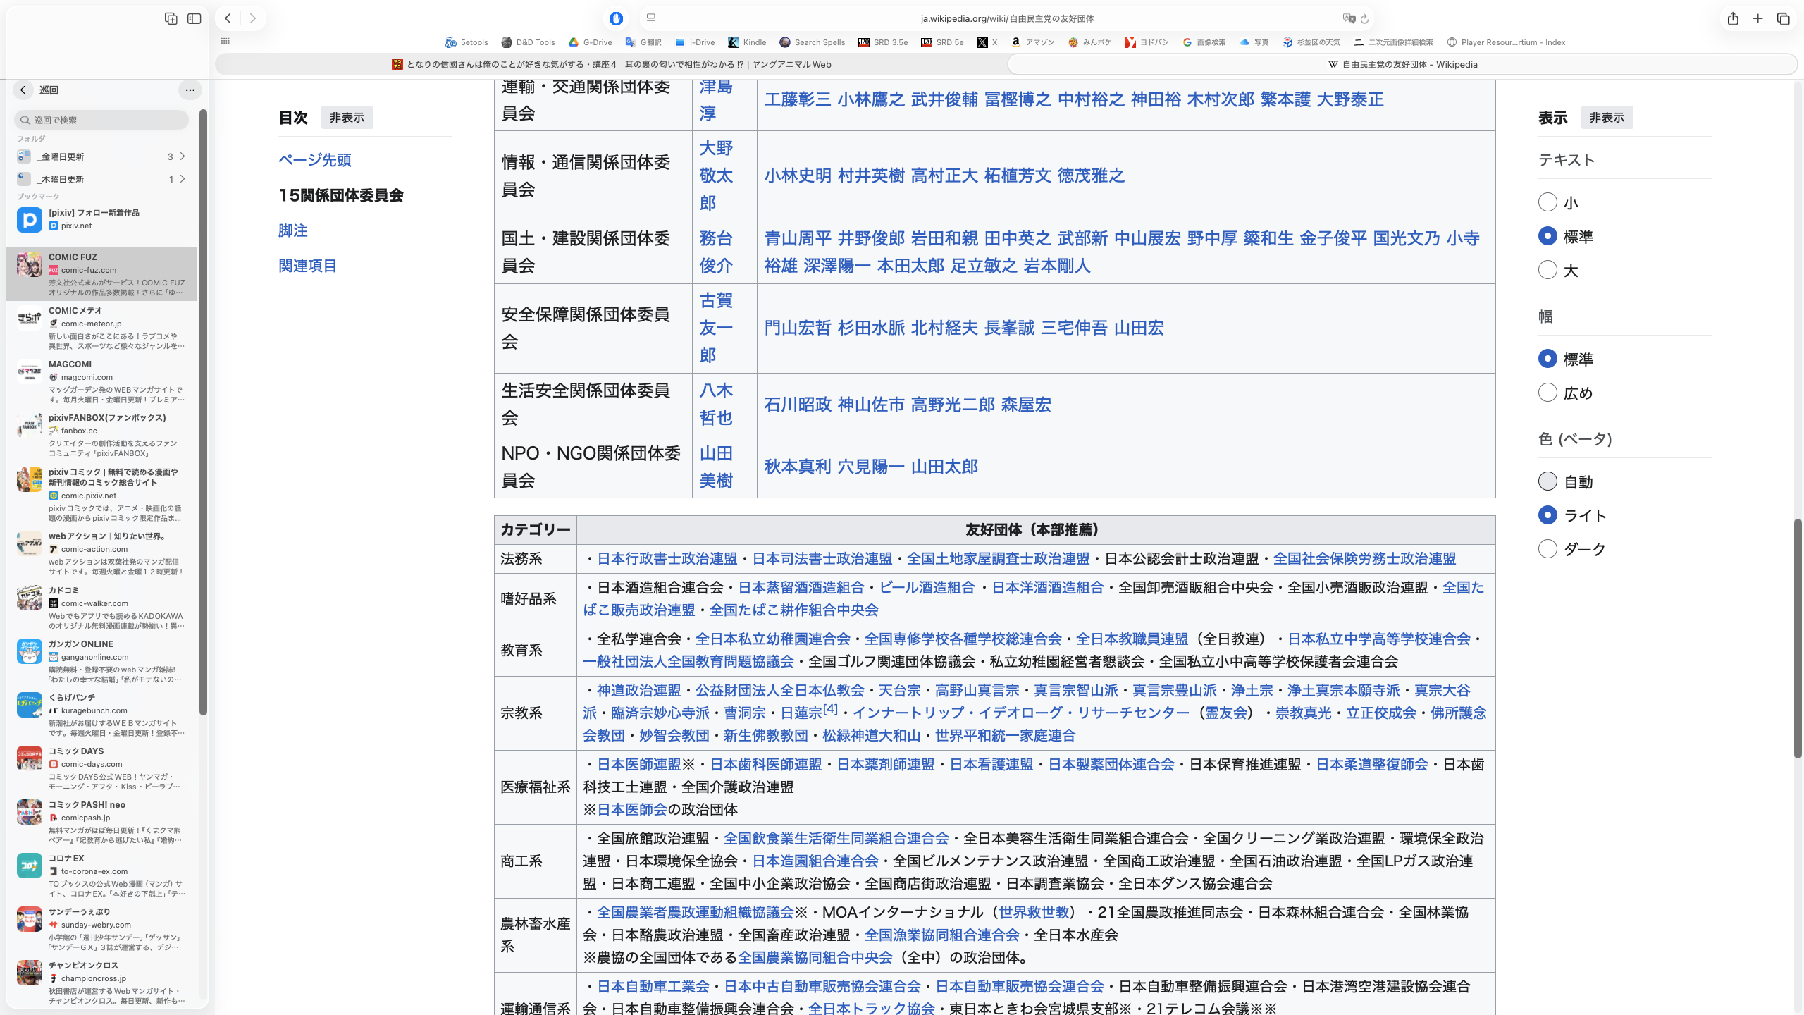
Task: Expand the _金曜日更新 folder chevron
Action: (183, 156)
